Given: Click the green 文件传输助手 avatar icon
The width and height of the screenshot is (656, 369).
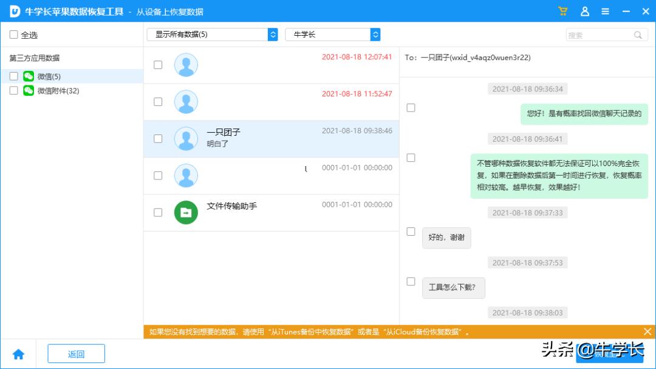Looking at the screenshot, I should point(186,212).
